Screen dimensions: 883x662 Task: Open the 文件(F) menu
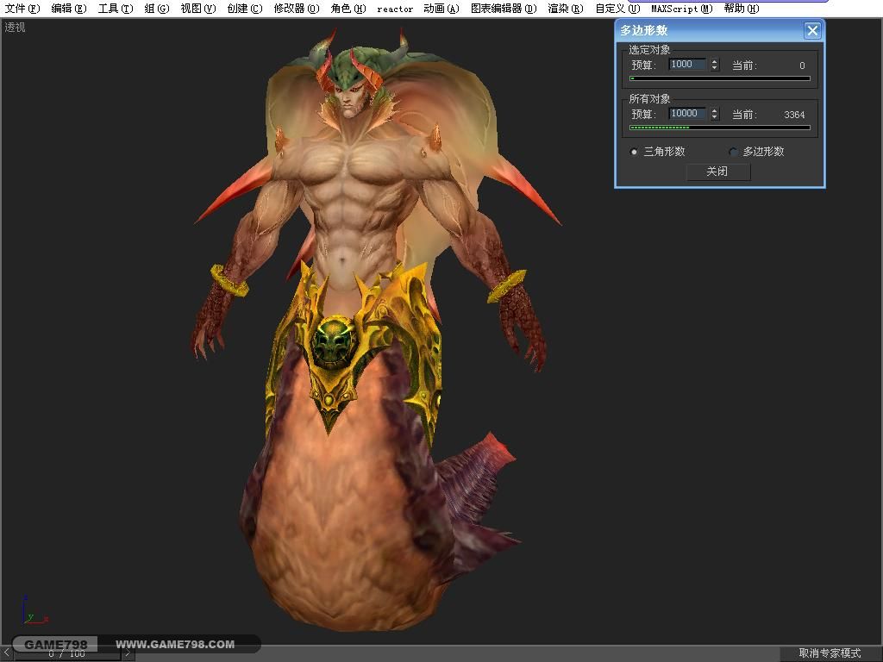pyautogui.click(x=22, y=9)
